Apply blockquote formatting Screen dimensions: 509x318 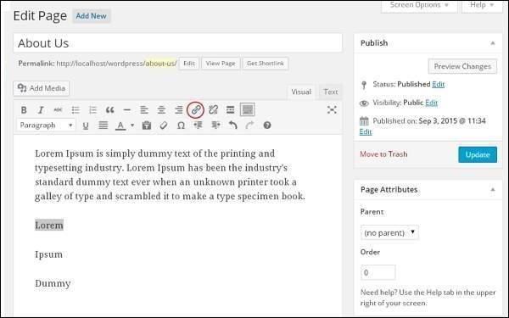(109, 110)
